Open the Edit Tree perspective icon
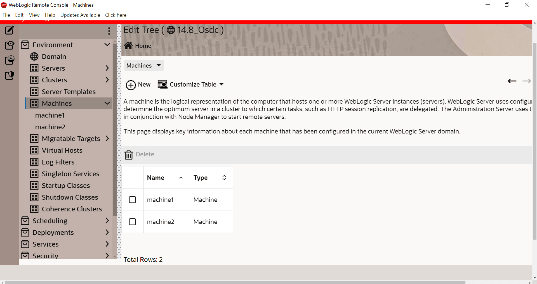 (x=10, y=30)
